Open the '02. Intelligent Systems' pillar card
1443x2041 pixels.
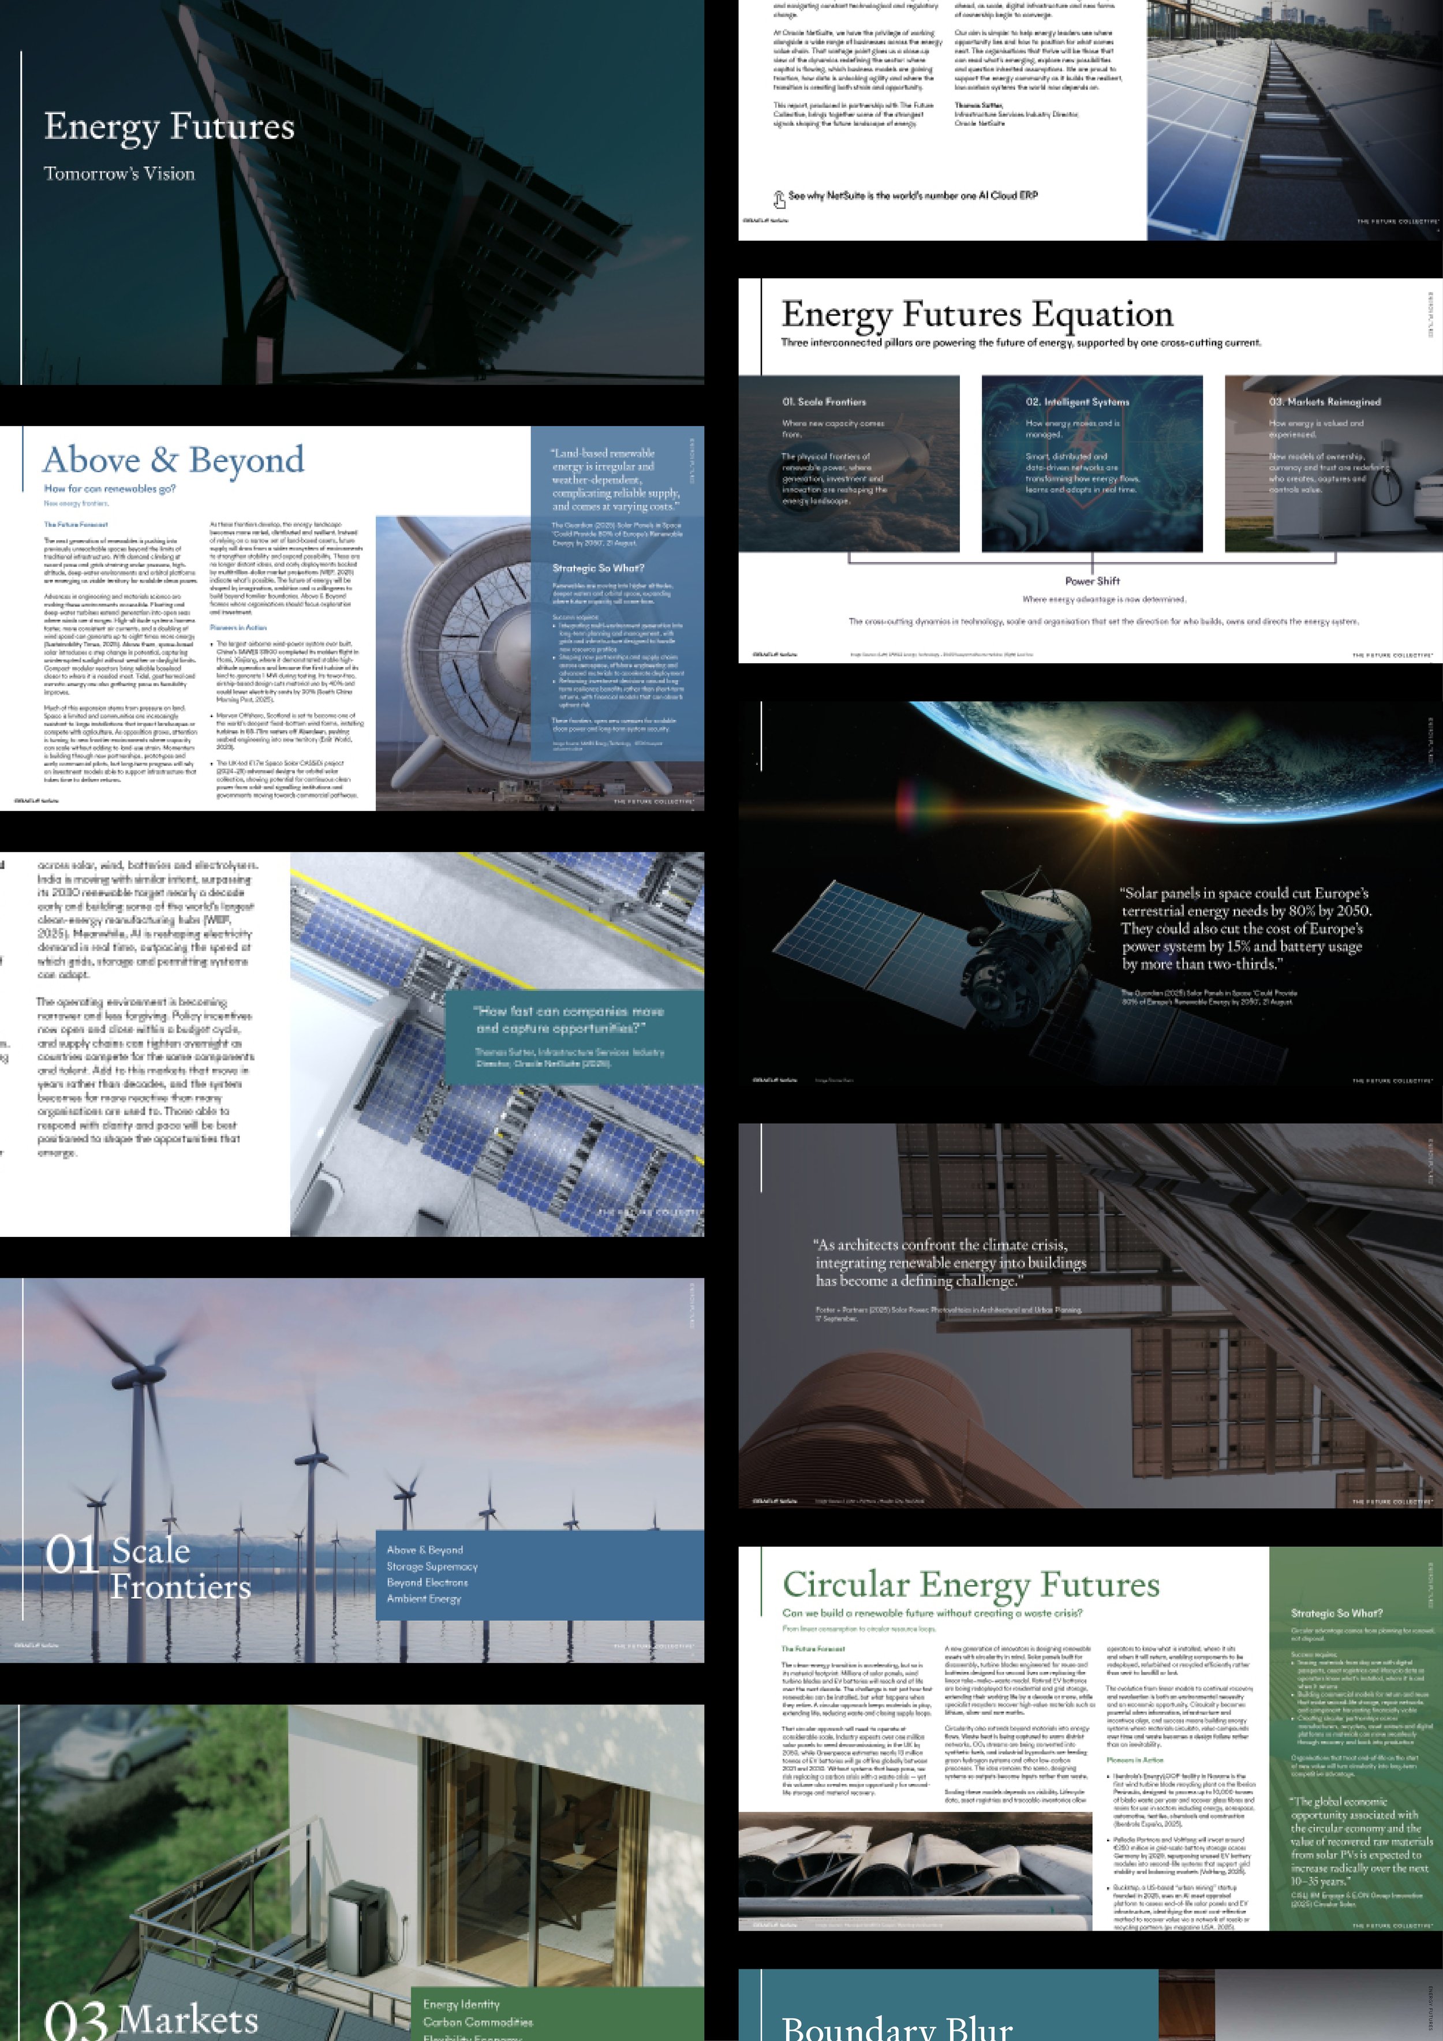(x=1091, y=463)
